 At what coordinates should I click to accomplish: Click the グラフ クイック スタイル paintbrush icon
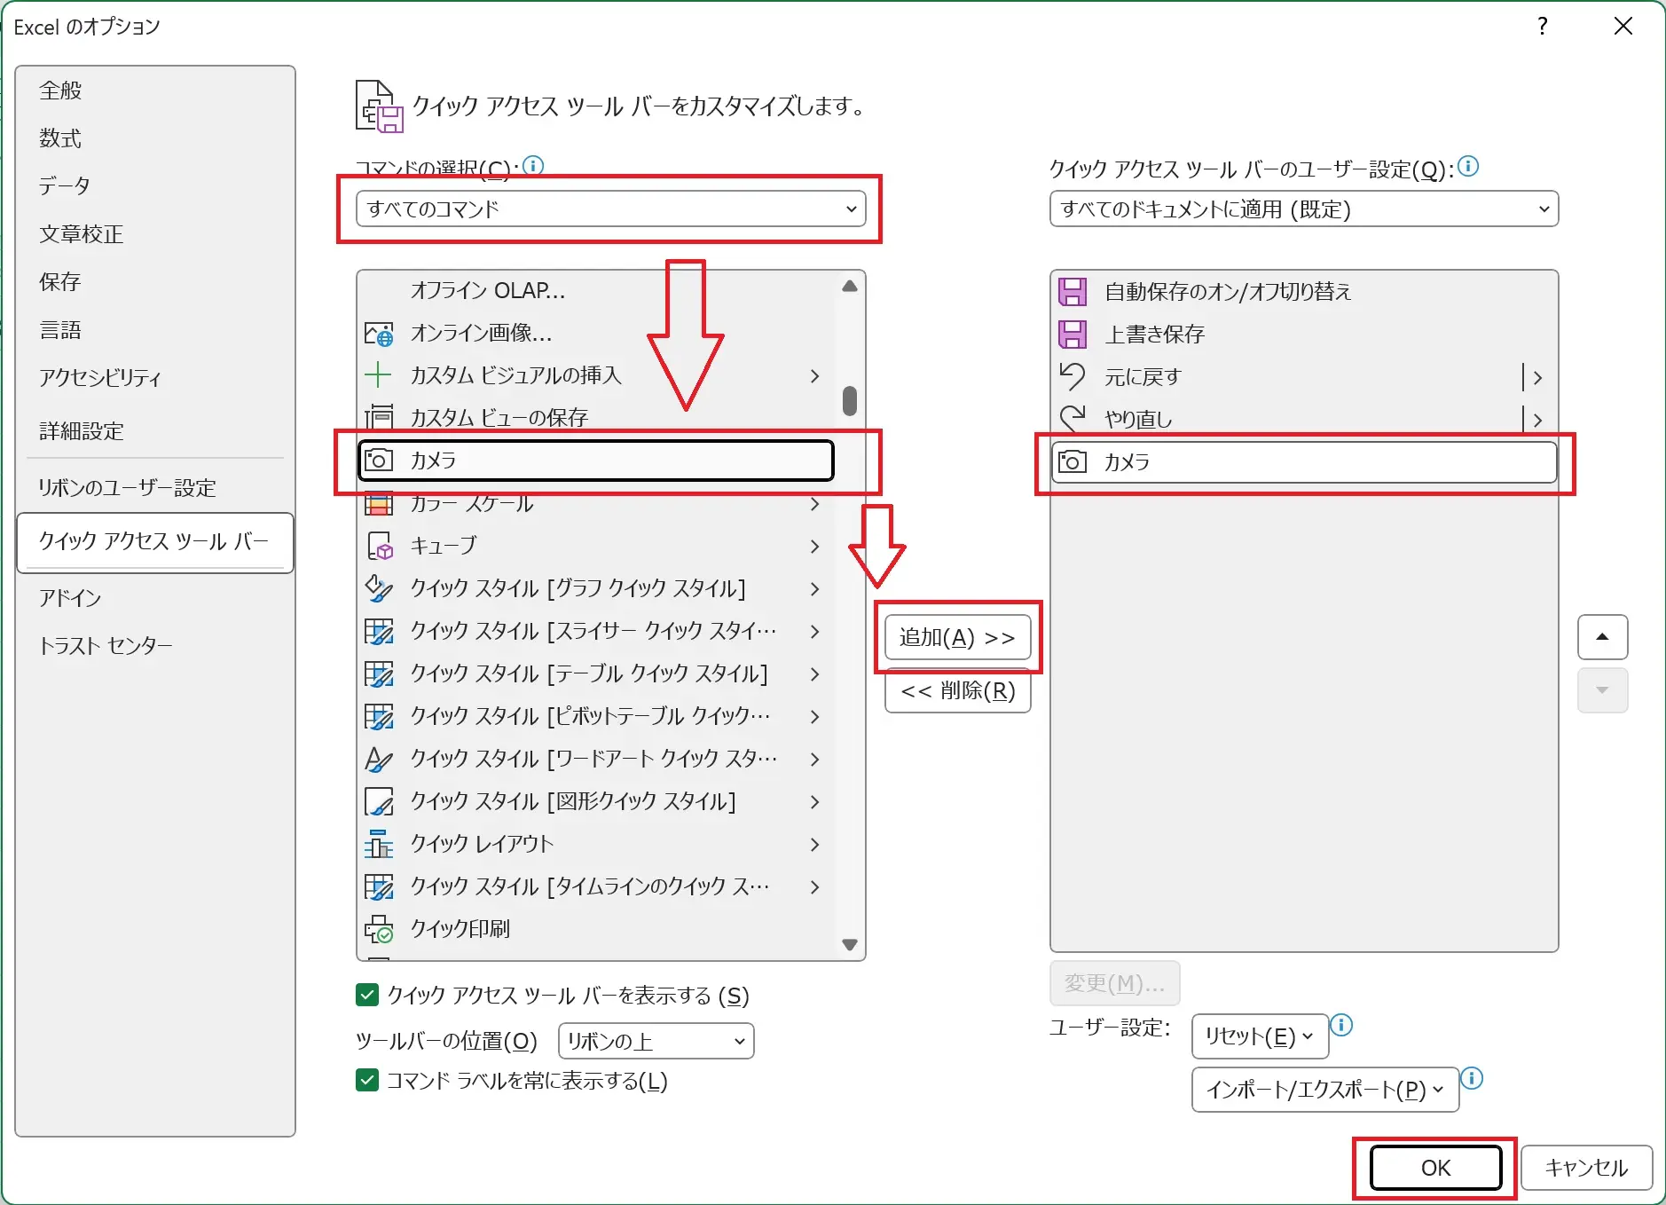tap(379, 588)
